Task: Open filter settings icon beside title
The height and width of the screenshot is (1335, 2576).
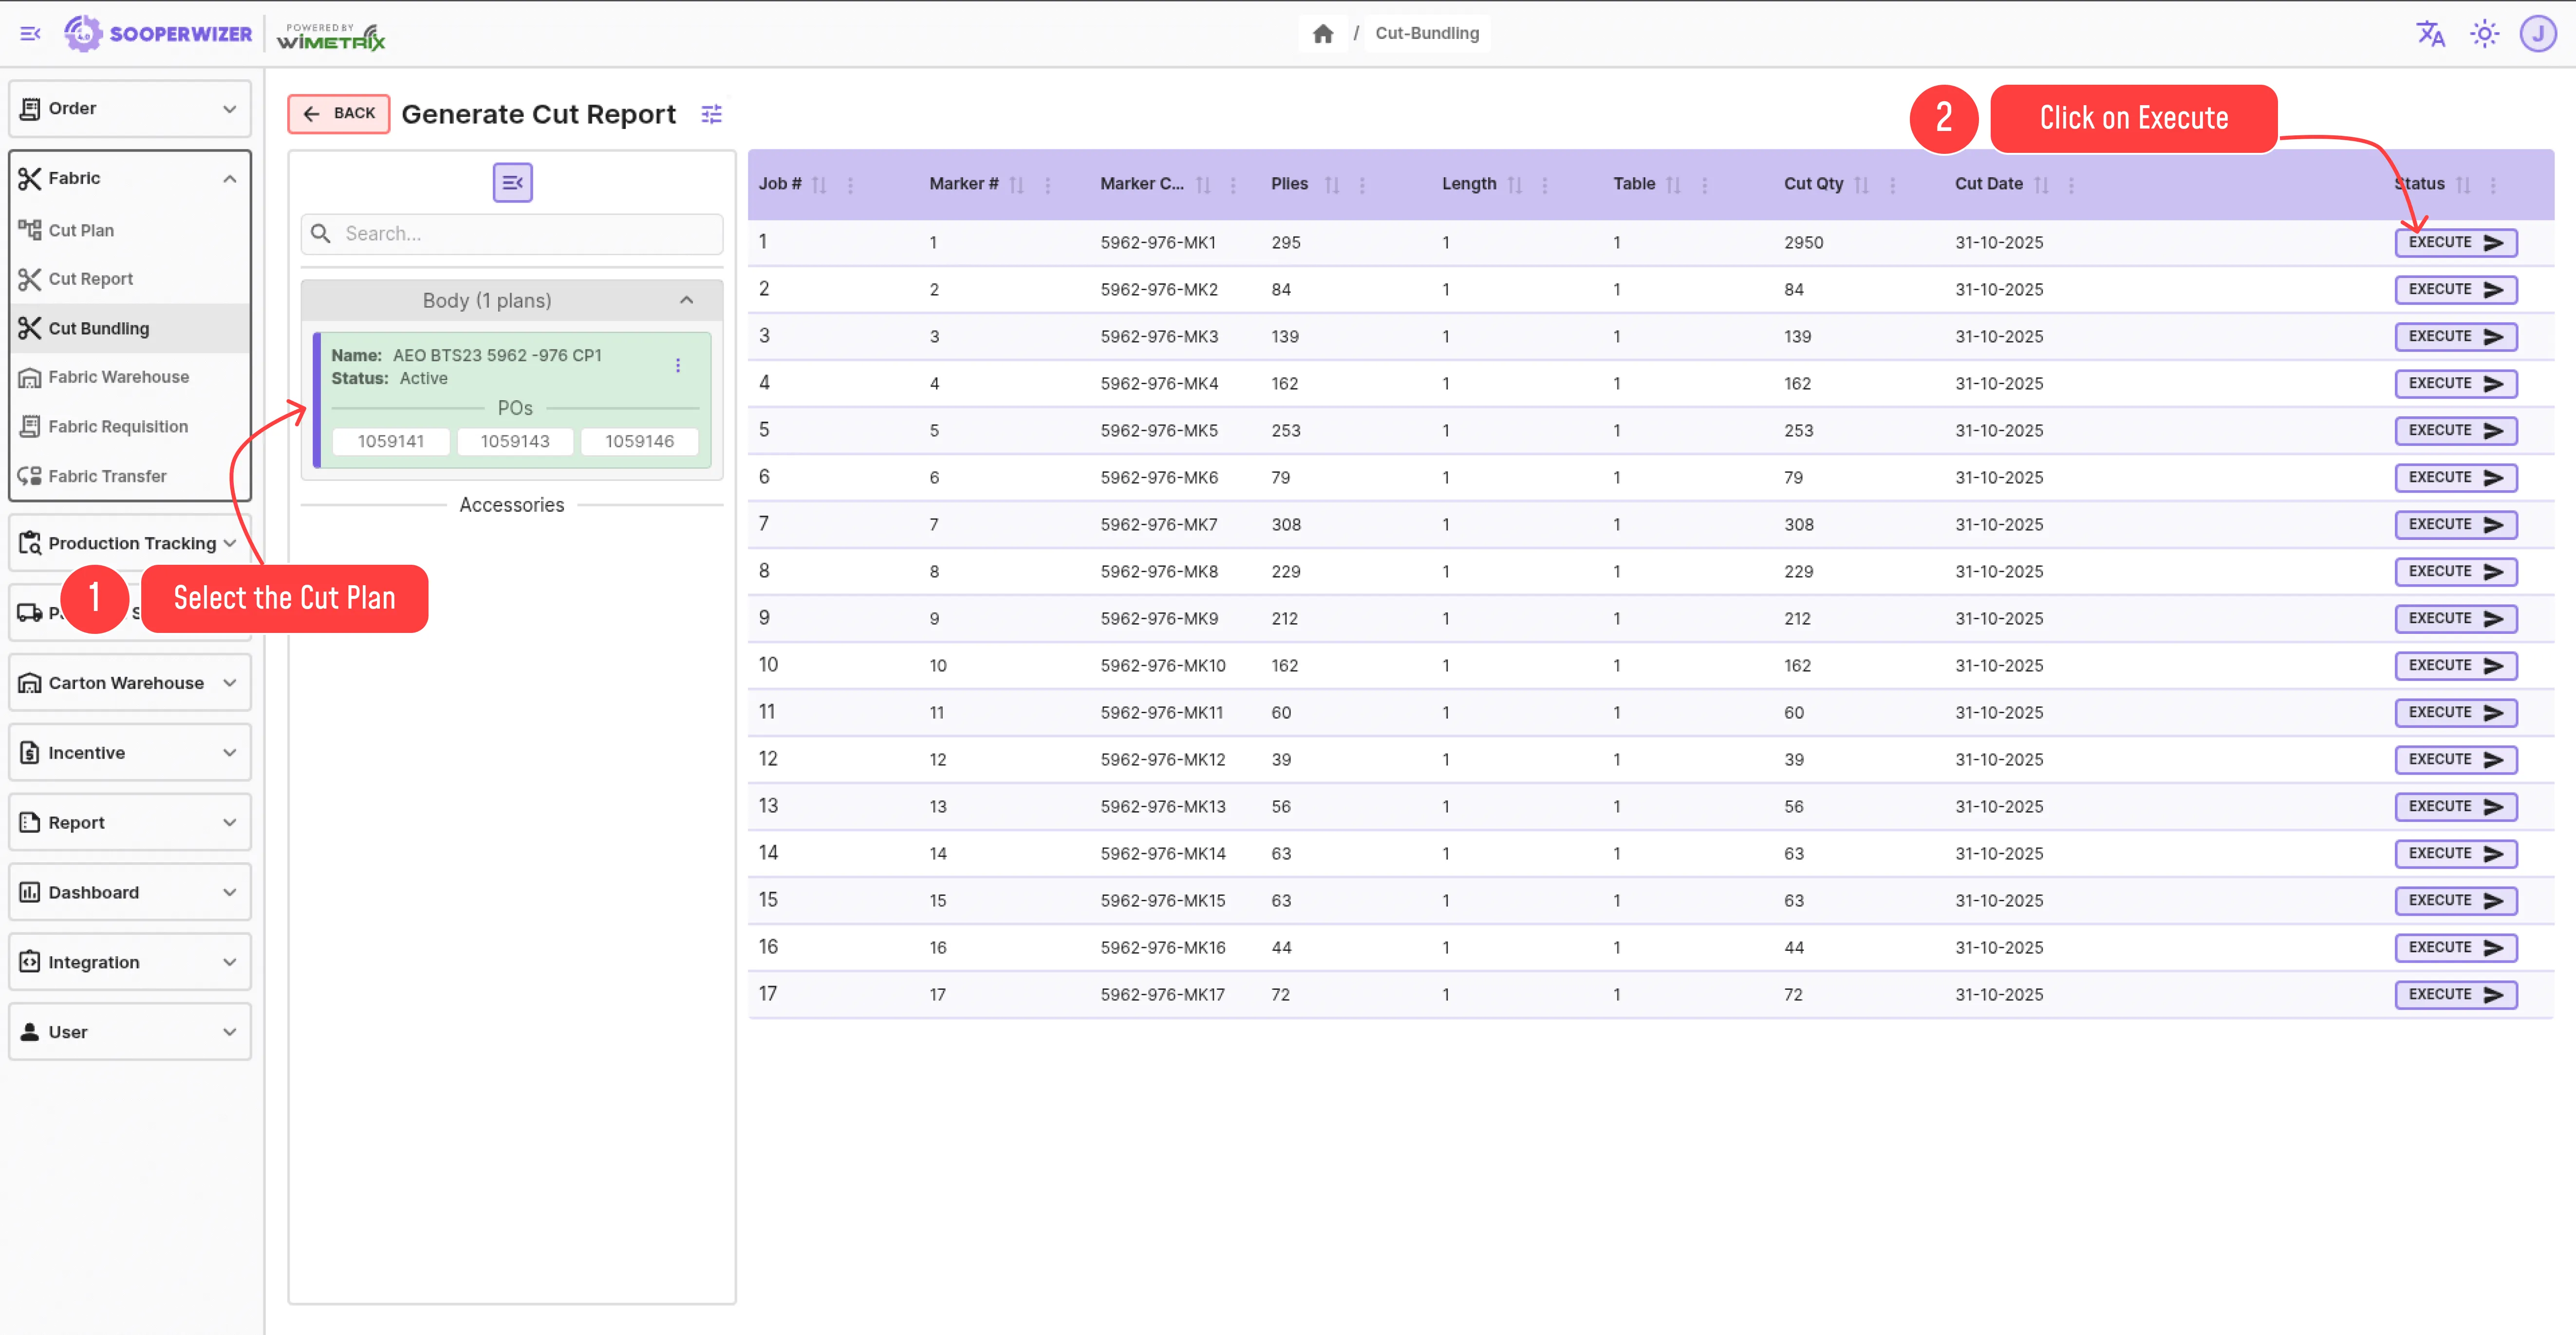Action: 711,114
